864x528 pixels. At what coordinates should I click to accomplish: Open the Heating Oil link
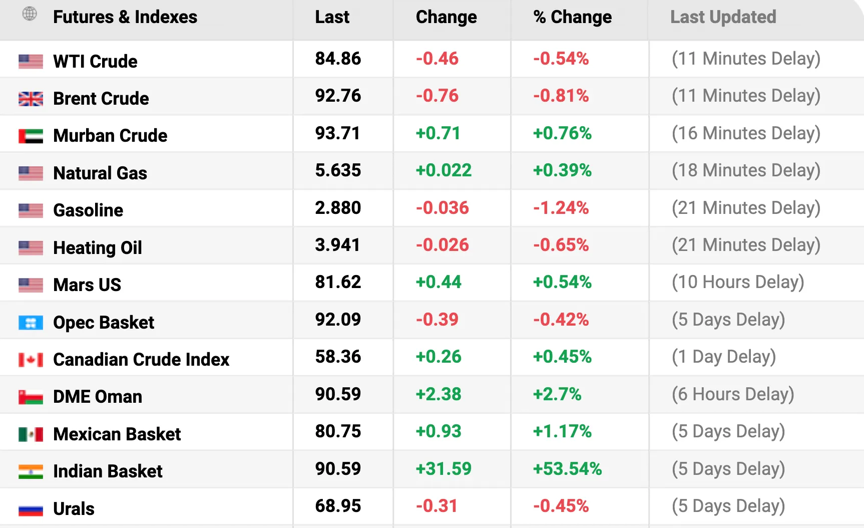pyautogui.click(x=98, y=248)
